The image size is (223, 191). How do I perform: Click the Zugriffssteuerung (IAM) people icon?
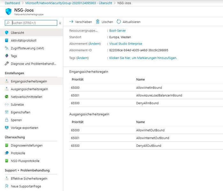(7, 48)
